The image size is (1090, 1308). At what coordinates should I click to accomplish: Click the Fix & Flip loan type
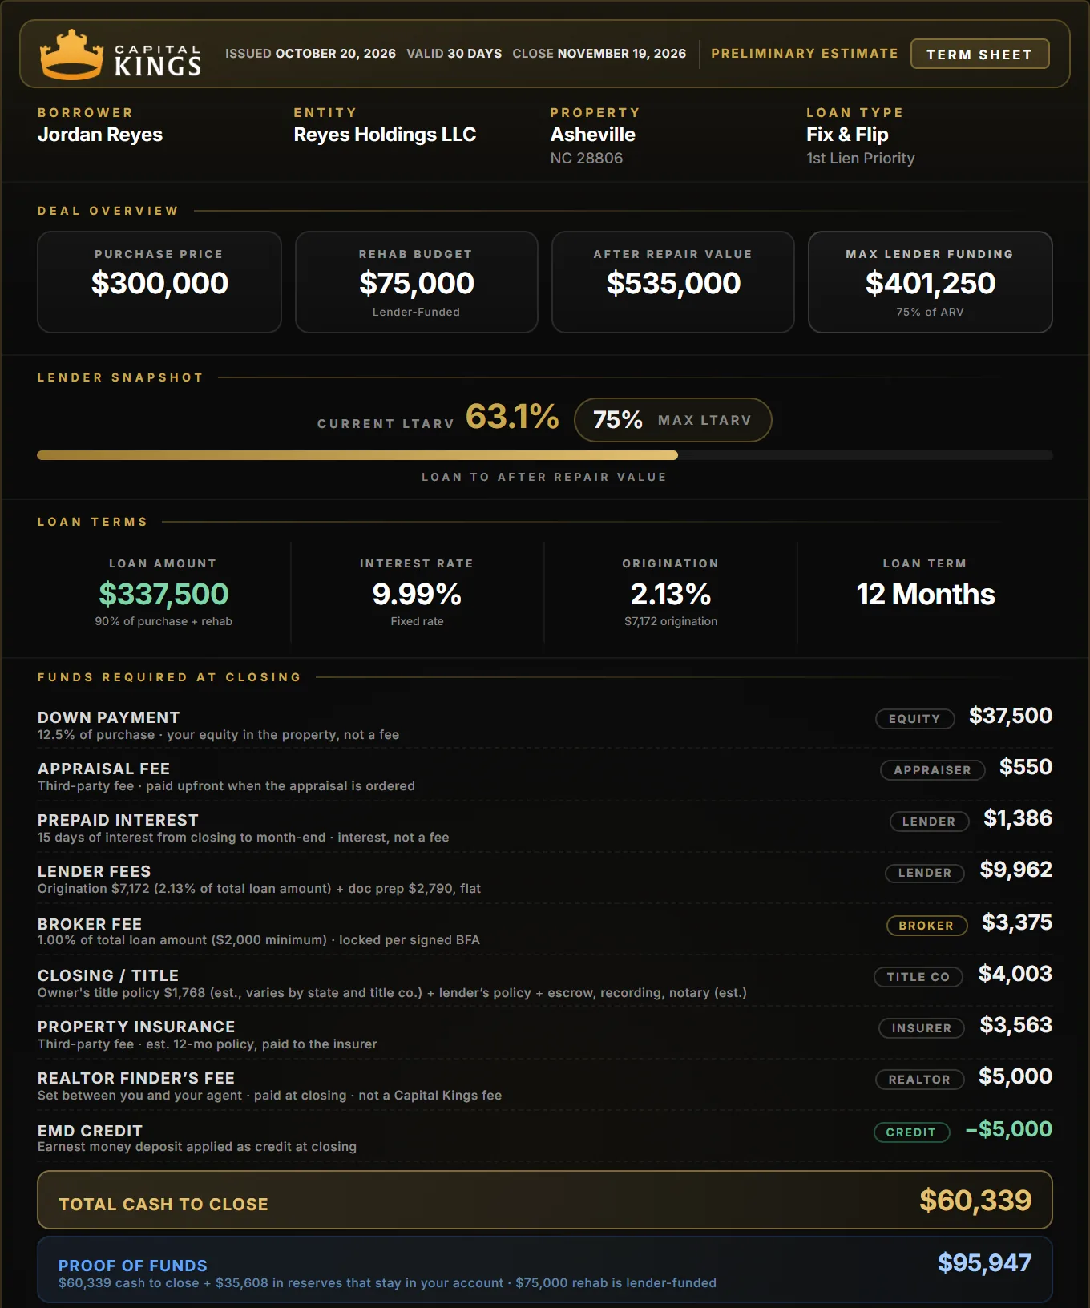point(847,135)
